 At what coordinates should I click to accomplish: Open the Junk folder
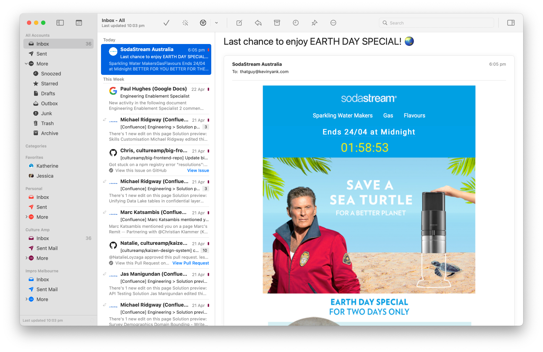click(58, 114)
